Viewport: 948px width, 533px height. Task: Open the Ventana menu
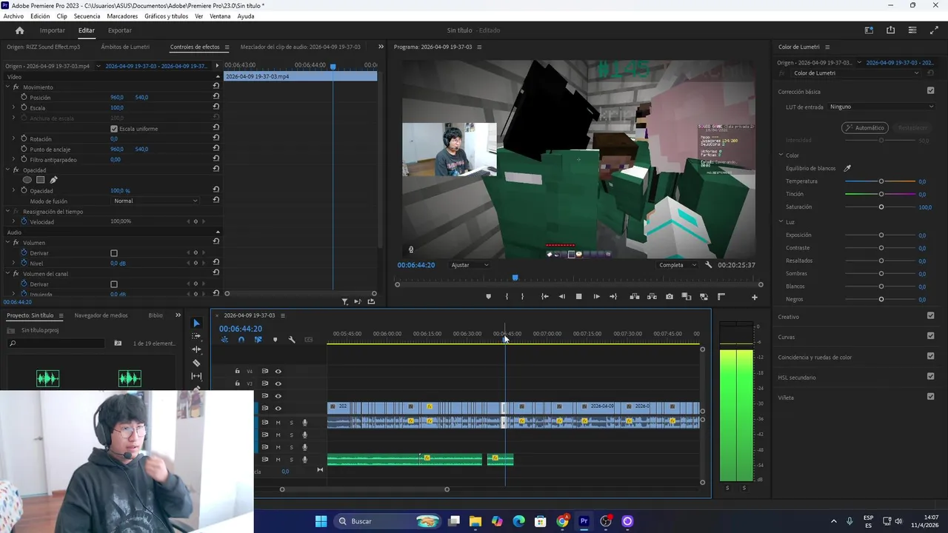[x=220, y=16]
